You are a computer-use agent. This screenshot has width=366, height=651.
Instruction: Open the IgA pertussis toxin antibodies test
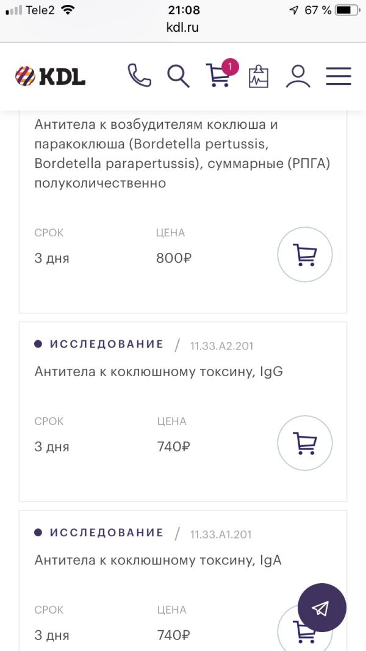pos(157,560)
